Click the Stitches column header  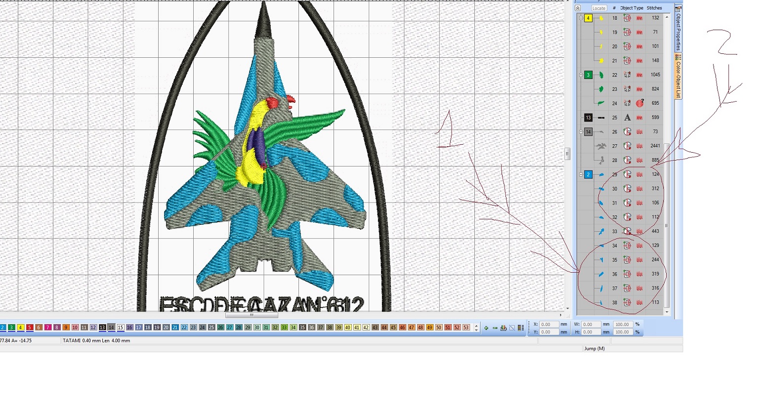pos(654,8)
